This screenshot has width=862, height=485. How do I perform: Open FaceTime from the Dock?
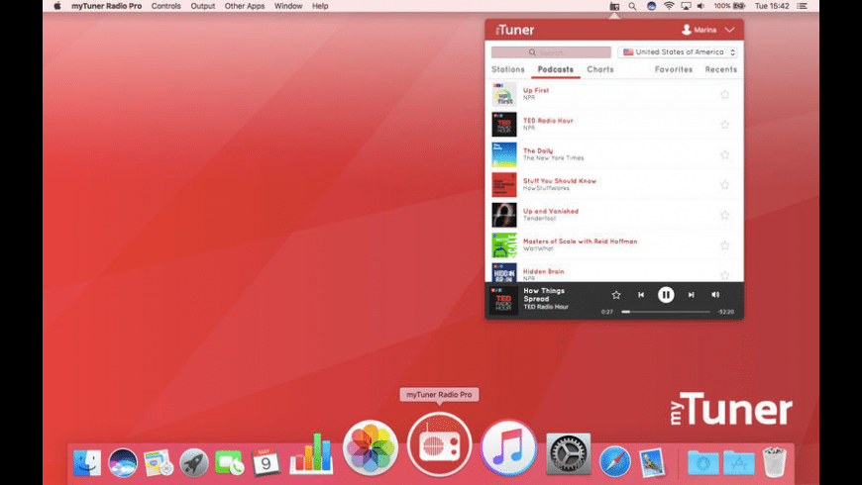pyautogui.click(x=230, y=462)
